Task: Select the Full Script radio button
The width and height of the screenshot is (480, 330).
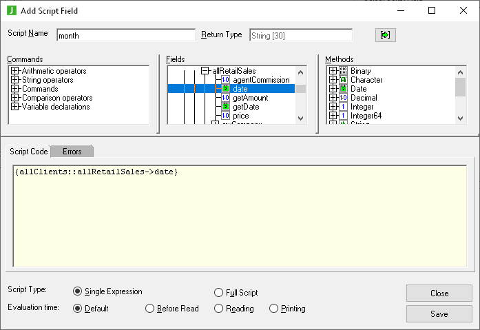Action: click(219, 293)
